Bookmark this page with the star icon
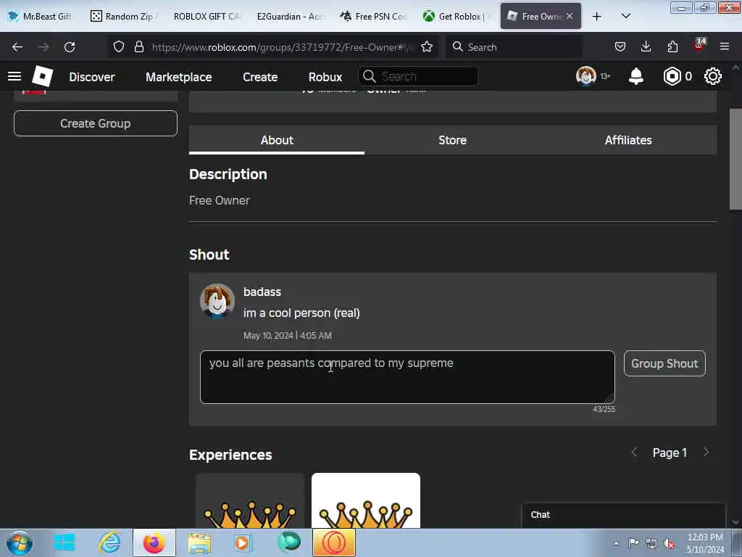The height and width of the screenshot is (557, 742). coord(427,46)
